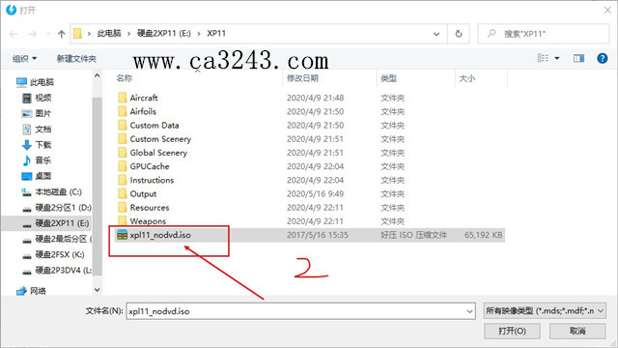Click the sidebar scrollbar down arrow
This screenshot has height=348, width=618.
[97, 290]
